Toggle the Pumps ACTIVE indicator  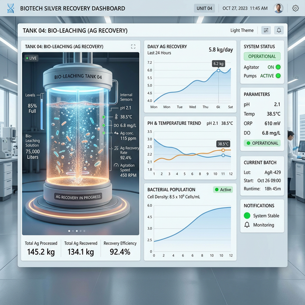(278, 76)
